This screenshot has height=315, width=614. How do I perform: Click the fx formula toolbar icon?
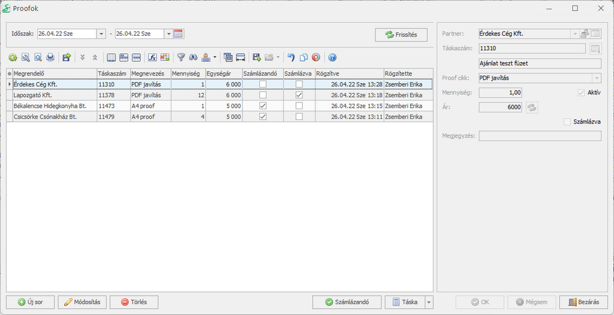point(153,58)
